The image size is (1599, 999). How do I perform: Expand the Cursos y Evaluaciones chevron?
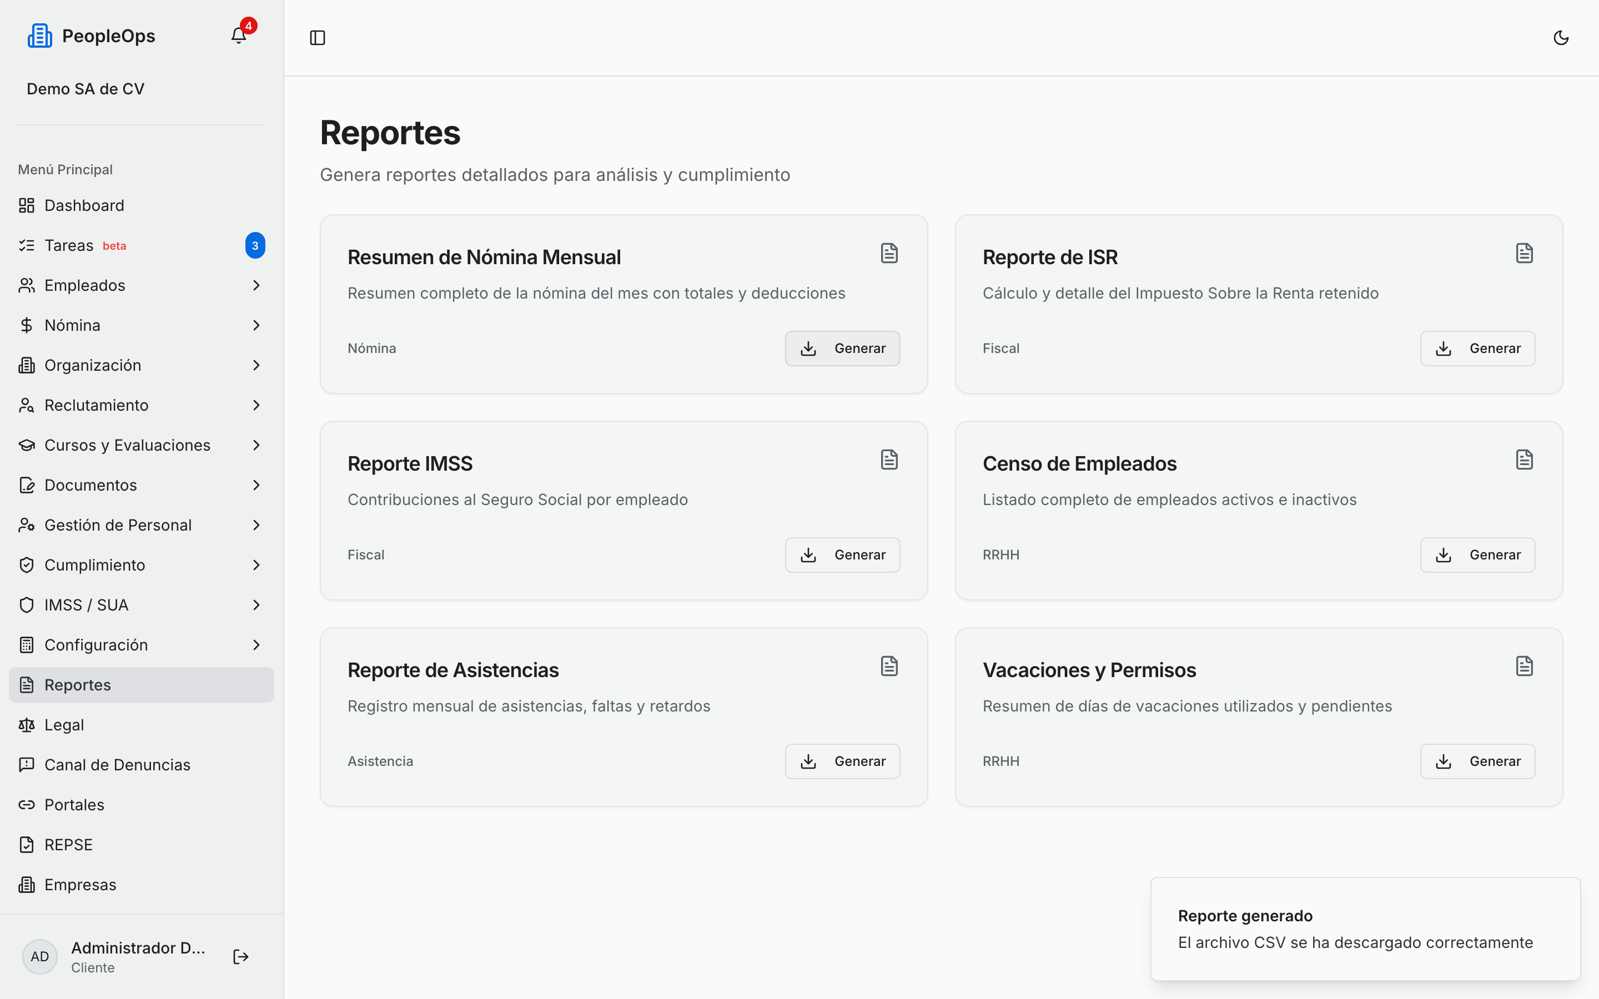click(x=257, y=445)
